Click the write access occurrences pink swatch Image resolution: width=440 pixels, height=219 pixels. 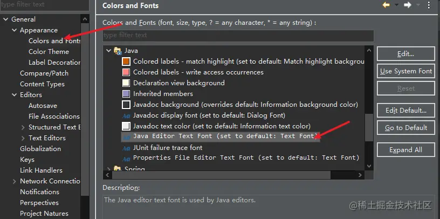click(x=126, y=72)
